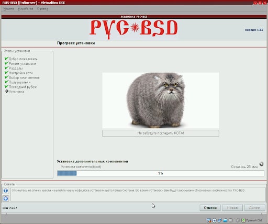Click the VirtualBox USB status icon
Viewport: 268px width, 224px height.
tap(230, 220)
